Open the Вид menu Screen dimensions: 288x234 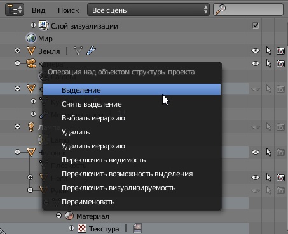pyautogui.click(x=39, y=10)
